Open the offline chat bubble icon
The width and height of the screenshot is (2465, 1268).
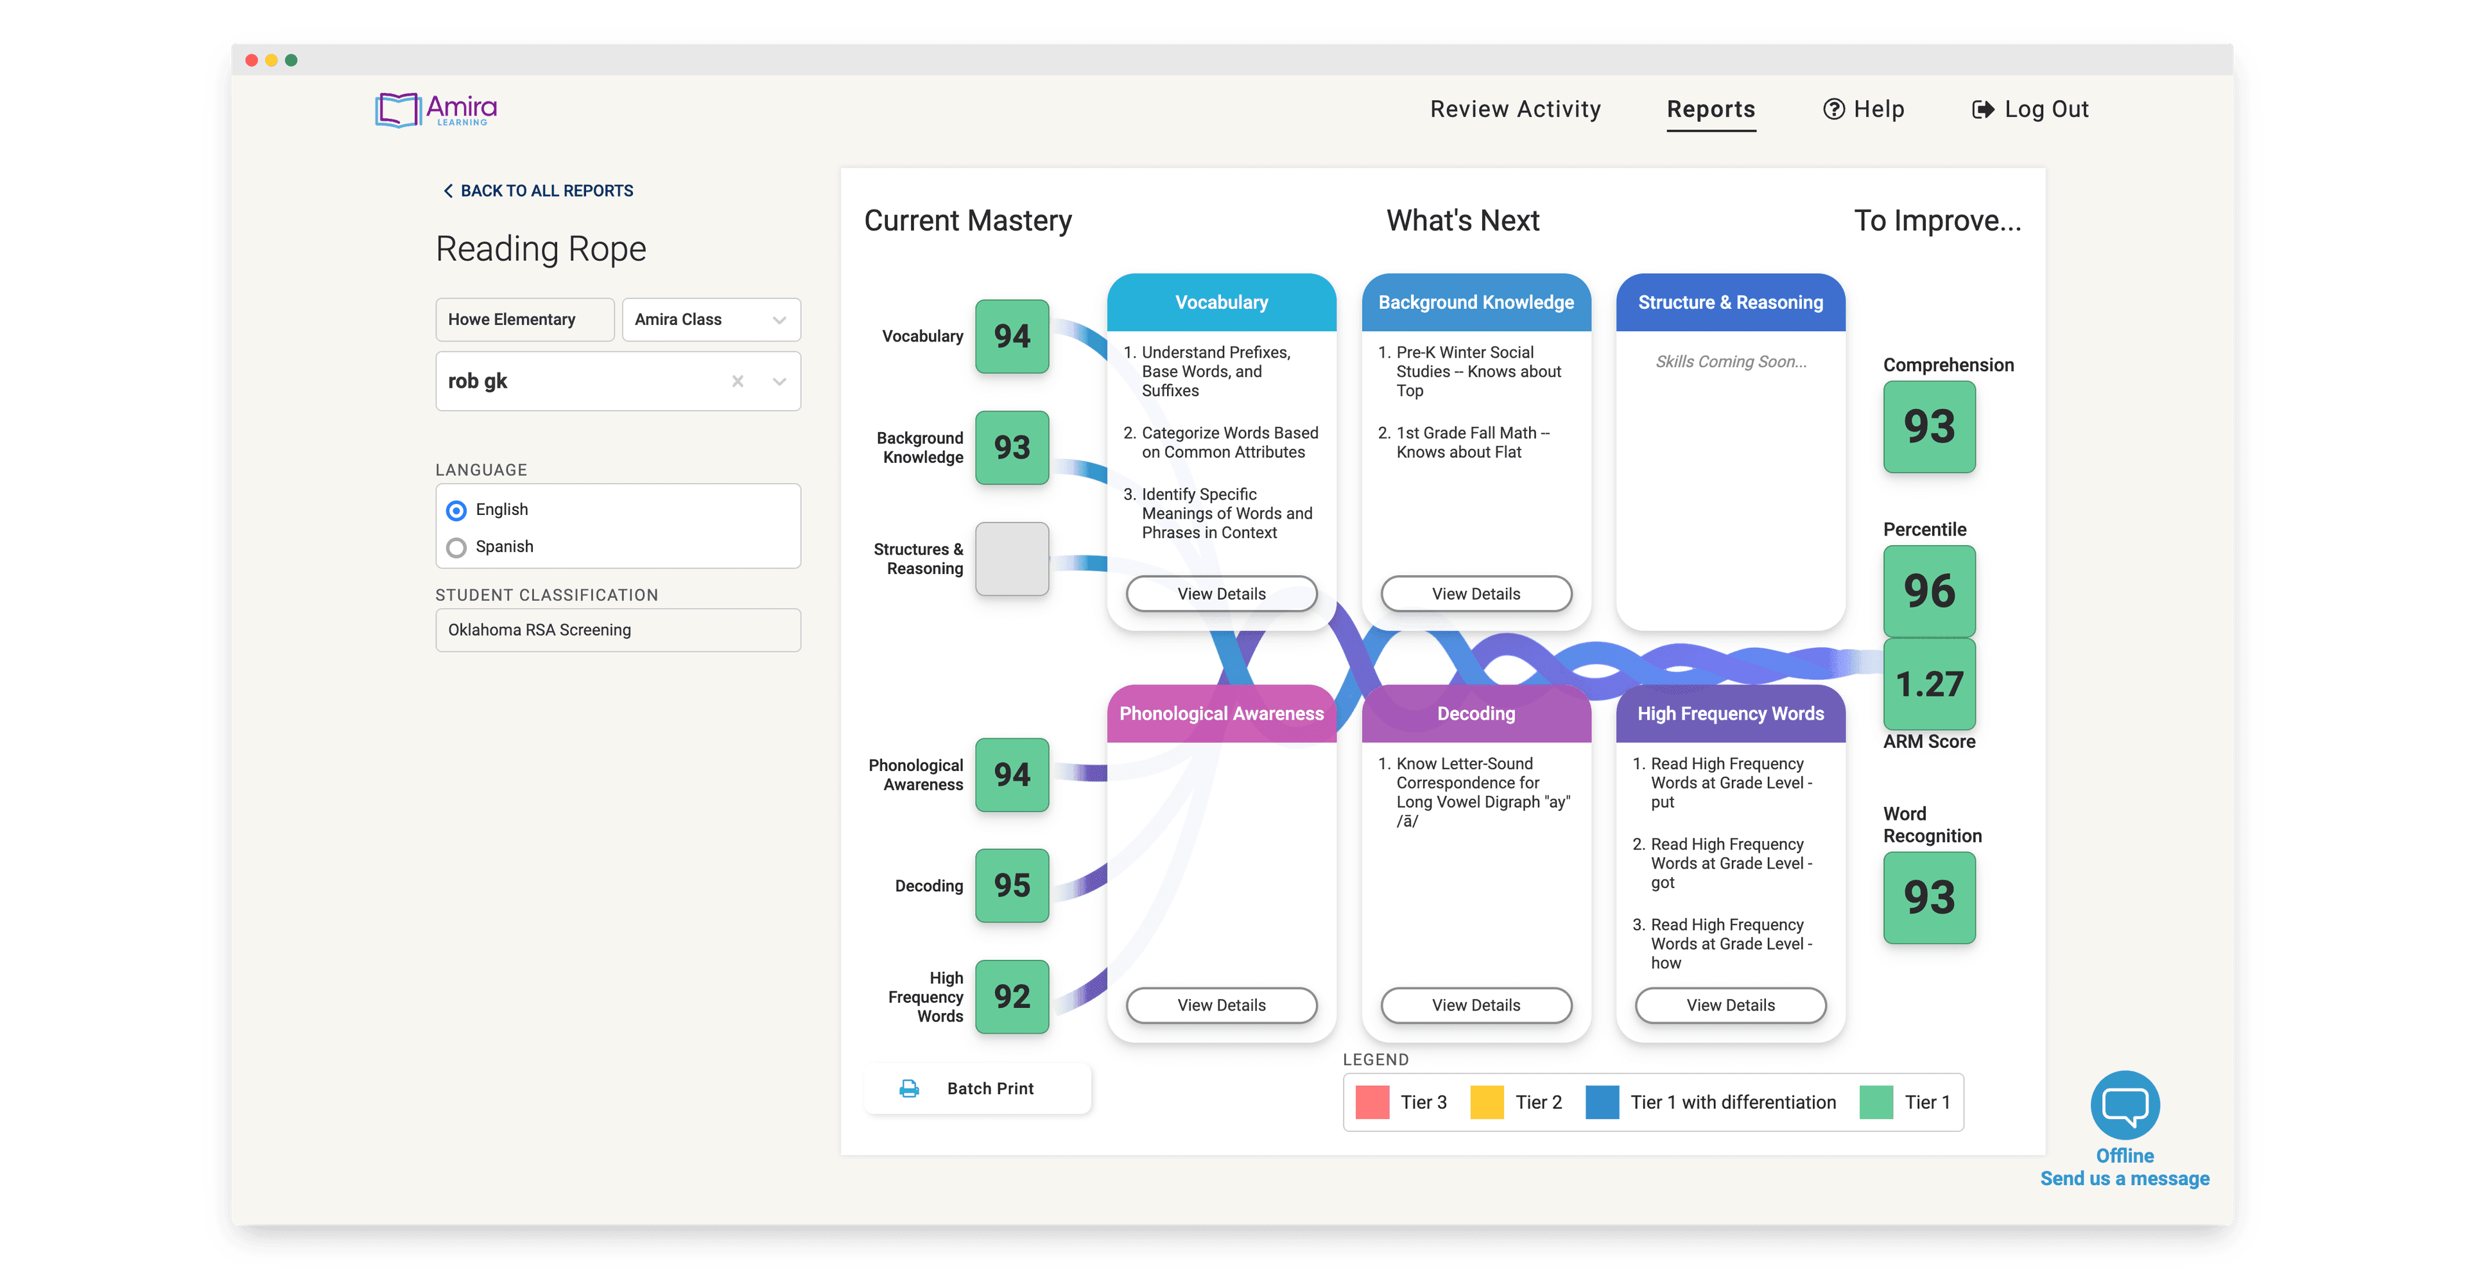click(x=2124, y=1104)
